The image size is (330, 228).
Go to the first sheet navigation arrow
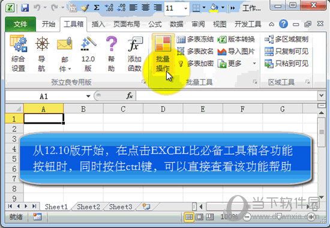coord(10,206)
